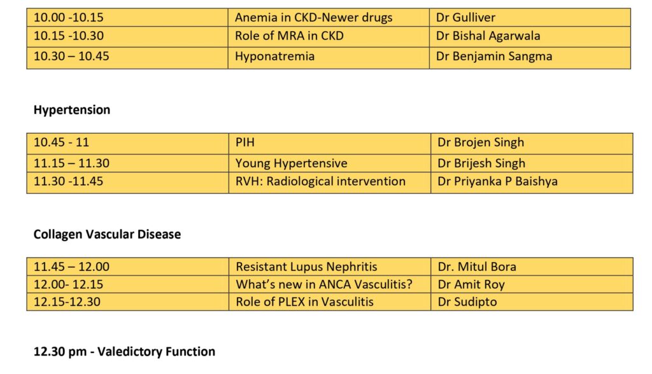Image resolution: width=652 pixels, height=374 pixels.
Task: Select 'Resistant Lupus Nephritis' topic cell
Action: tap(306, 267)
